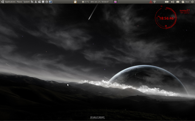Open the Applications menu
Screen dimensions: 195x121
10,2
